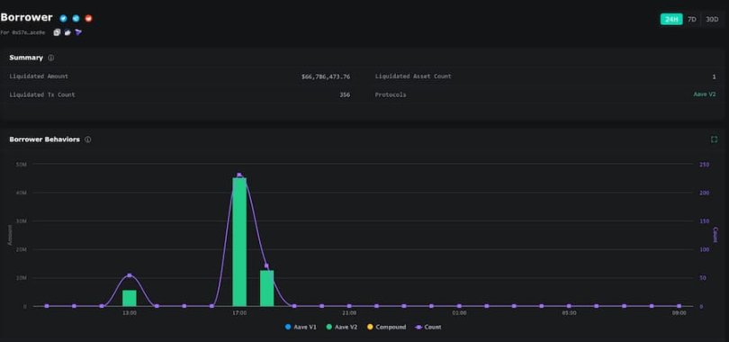Click the tallest green bar at 17:00
This screenshot has width=729, height=342.
coord(239,241)
